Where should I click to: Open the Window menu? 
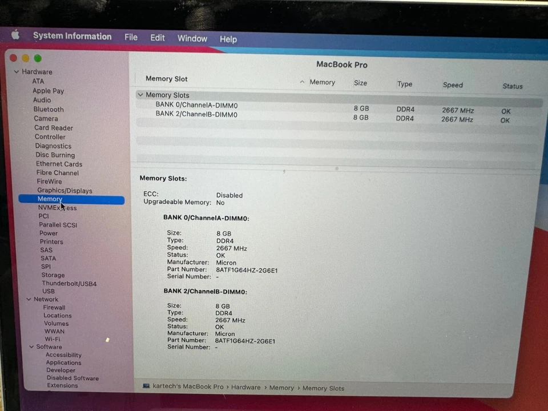pos(192,38)
